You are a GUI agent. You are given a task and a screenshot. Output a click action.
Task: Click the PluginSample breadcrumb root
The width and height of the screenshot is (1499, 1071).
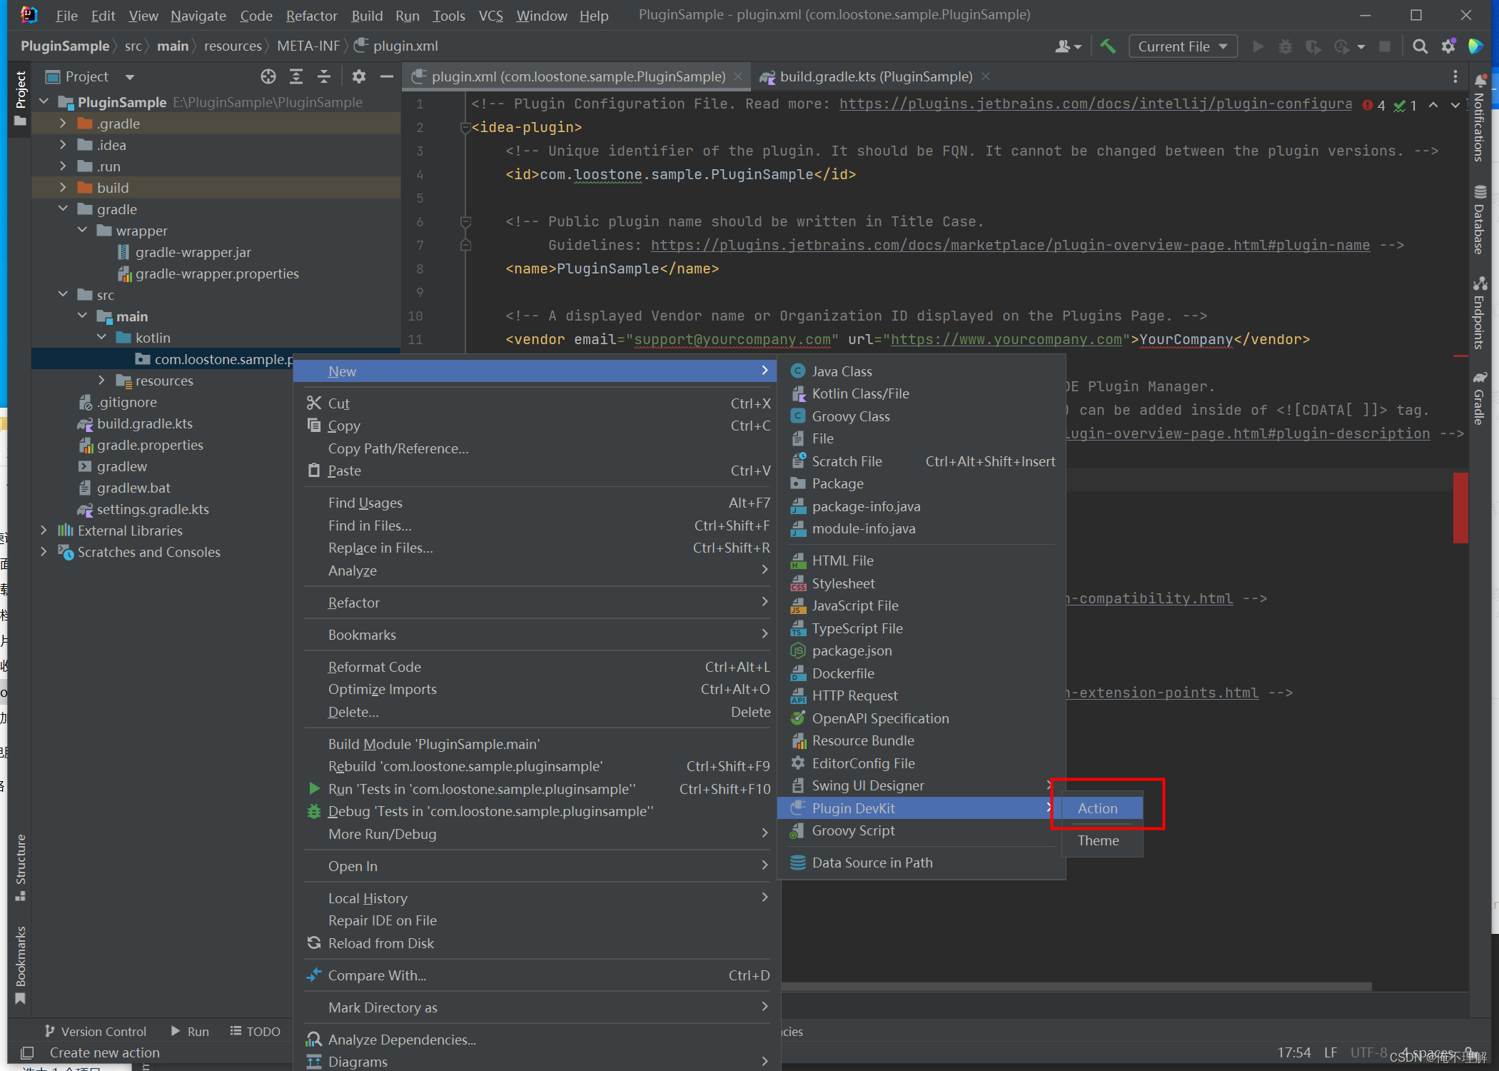(65, 46)
